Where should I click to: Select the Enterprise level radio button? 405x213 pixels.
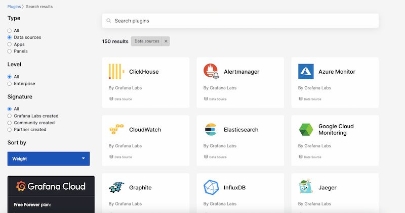coord(10,83)
